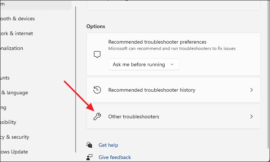Screen dimensions: 270x162
Task: Open the Ask me before running dropdown
Action: [144, 64]
